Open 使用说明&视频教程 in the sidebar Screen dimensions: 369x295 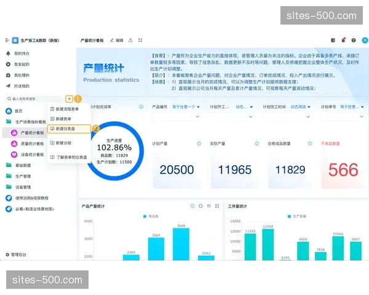pos(27,198)
